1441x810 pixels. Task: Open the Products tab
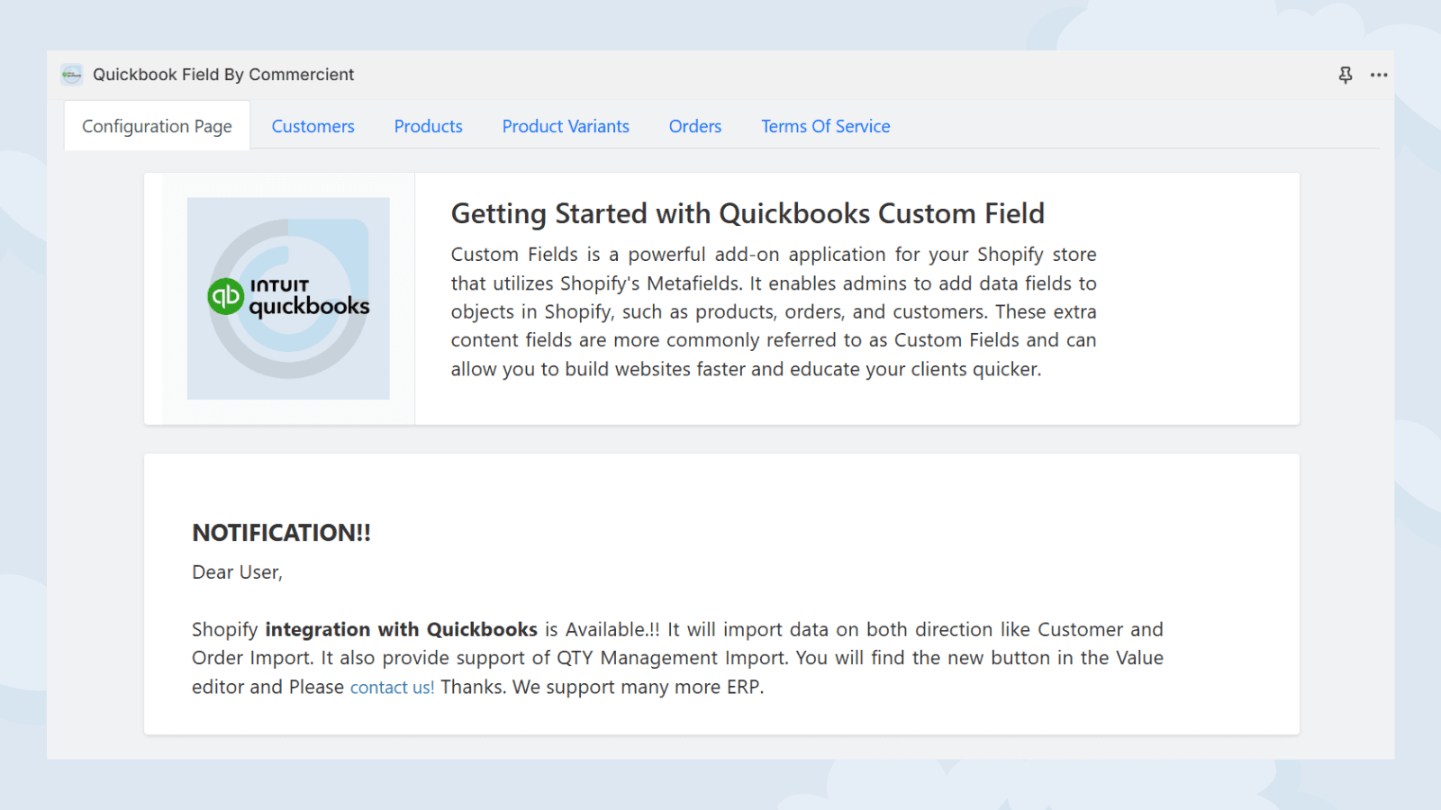pyautogui.click(x=428, y=126)
